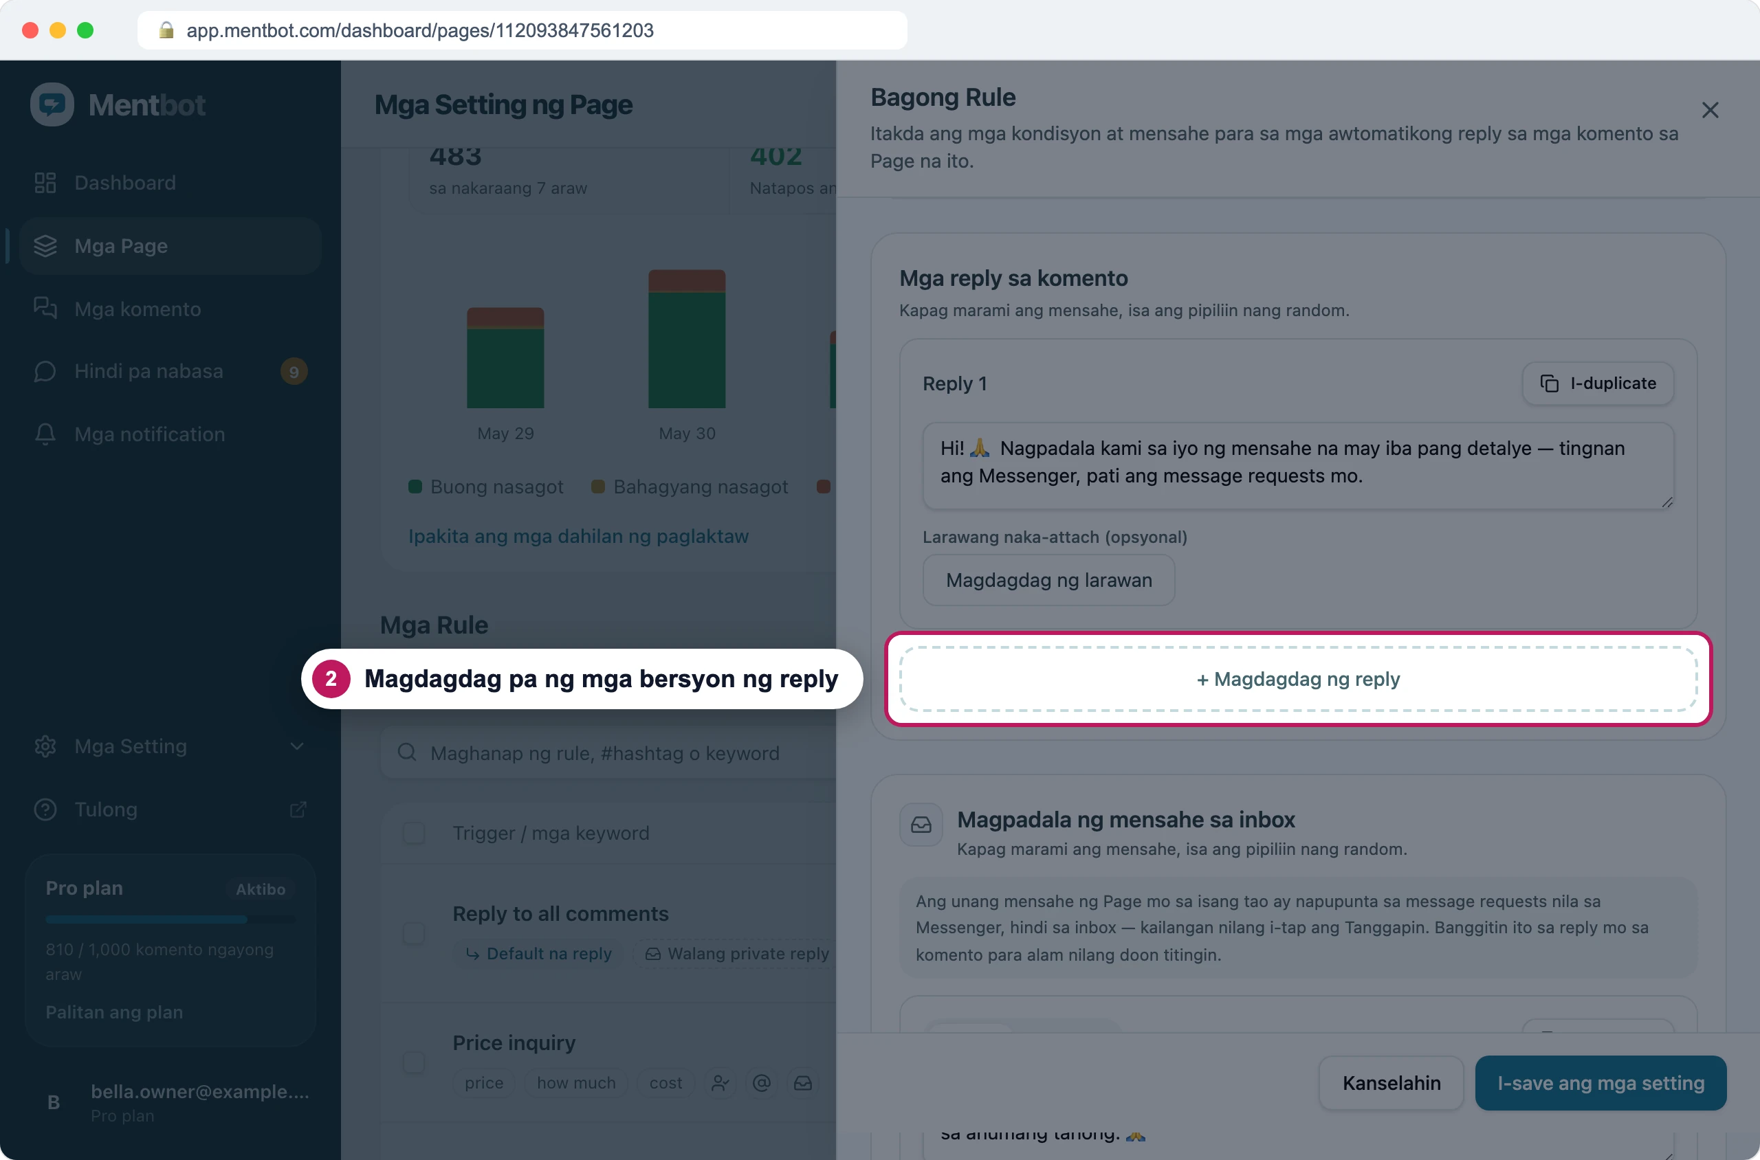Open Dashboard via its grid icon
Screen dimensions: 1760x1160
[x=45, y=183]
